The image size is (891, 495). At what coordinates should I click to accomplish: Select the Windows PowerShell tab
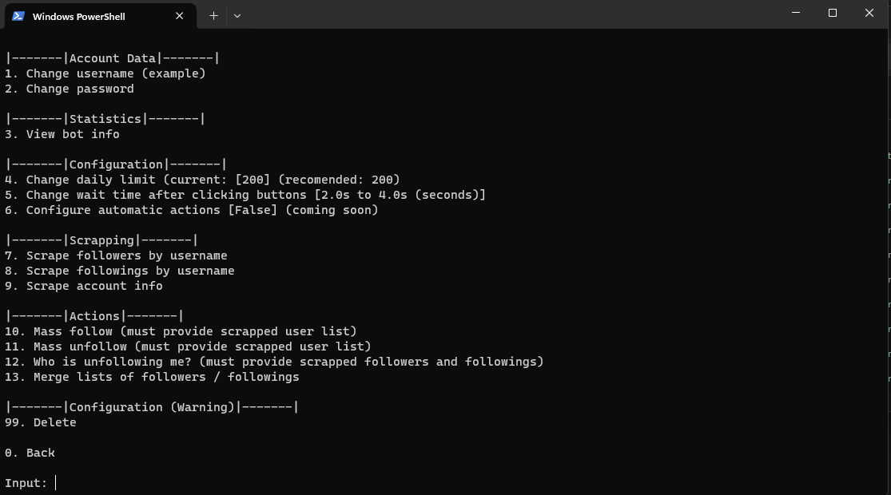tap(101, 16)
